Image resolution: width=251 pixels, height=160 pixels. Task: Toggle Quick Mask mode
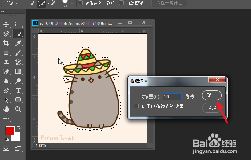[x=6, y=148]
